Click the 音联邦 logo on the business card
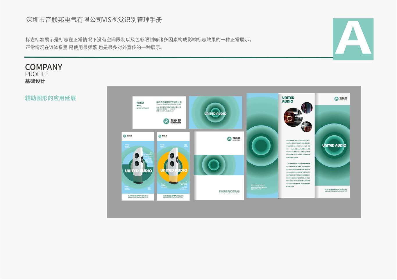Viewport: 397px width, 280px height. pyautogui.click(x=172, y=121)
